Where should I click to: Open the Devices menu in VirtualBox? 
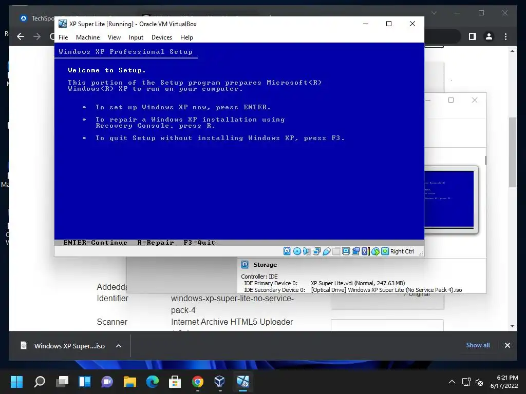click(x=162, y=37)
